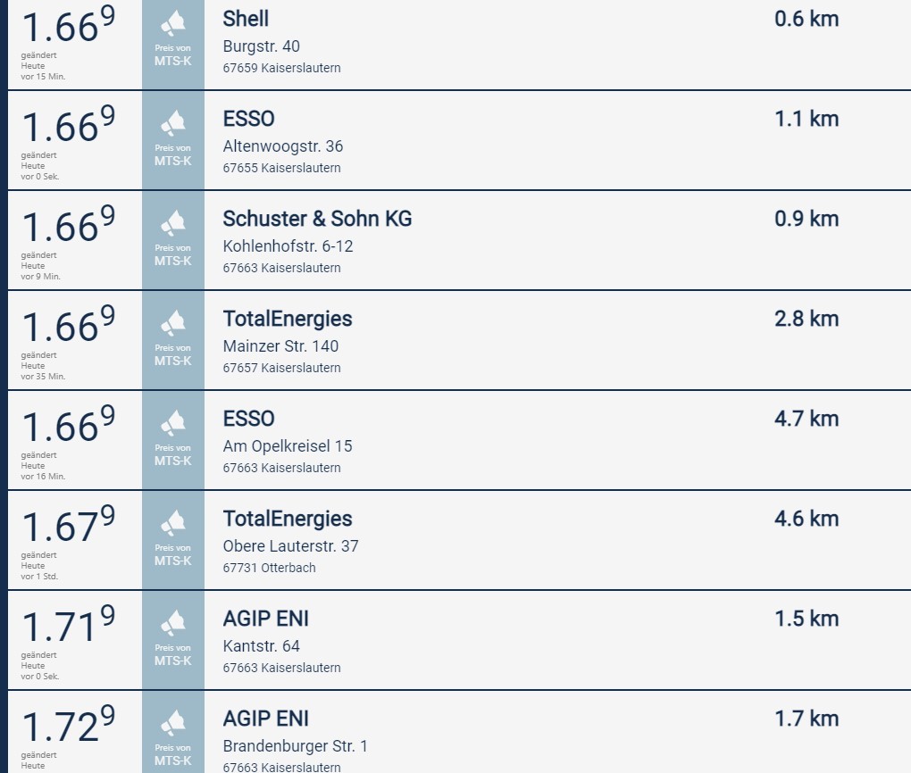Viewport: 911px width, 773px height.
Task: Click the megaphone icon for Schuster & Sohn KG
Action: [x=172, y=224]
